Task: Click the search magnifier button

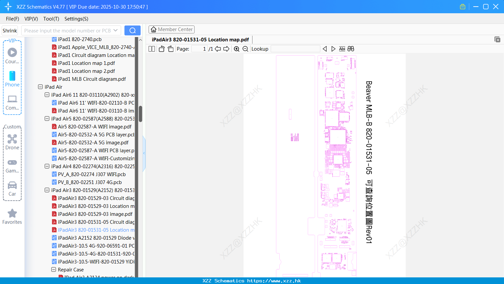Action: (x=132, y=30)
